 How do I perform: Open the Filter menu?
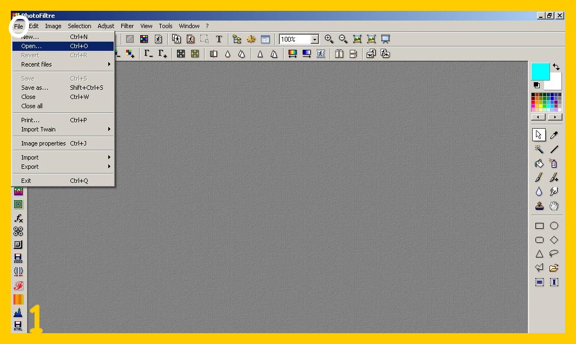click(127, 26)
